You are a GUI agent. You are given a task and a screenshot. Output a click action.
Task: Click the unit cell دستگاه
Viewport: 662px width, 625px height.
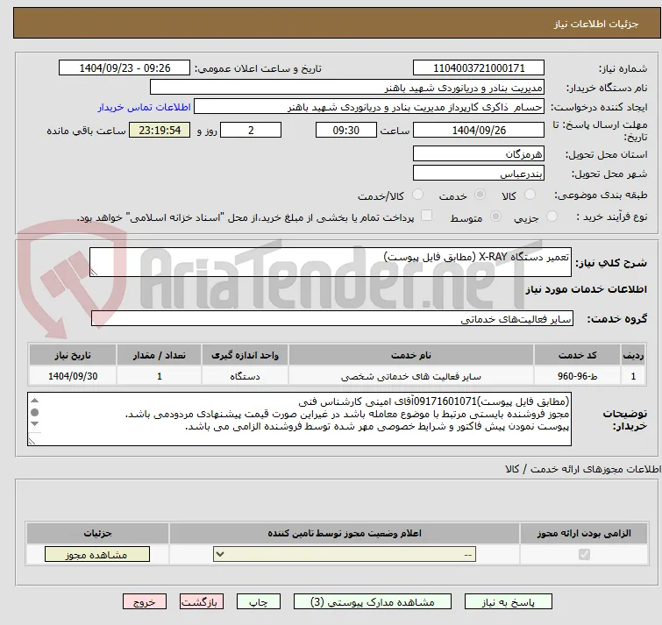coord(245,376)
